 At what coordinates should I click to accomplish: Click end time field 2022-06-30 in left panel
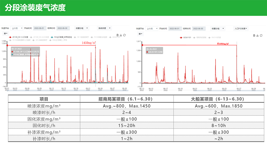click(x=63, y=28)
